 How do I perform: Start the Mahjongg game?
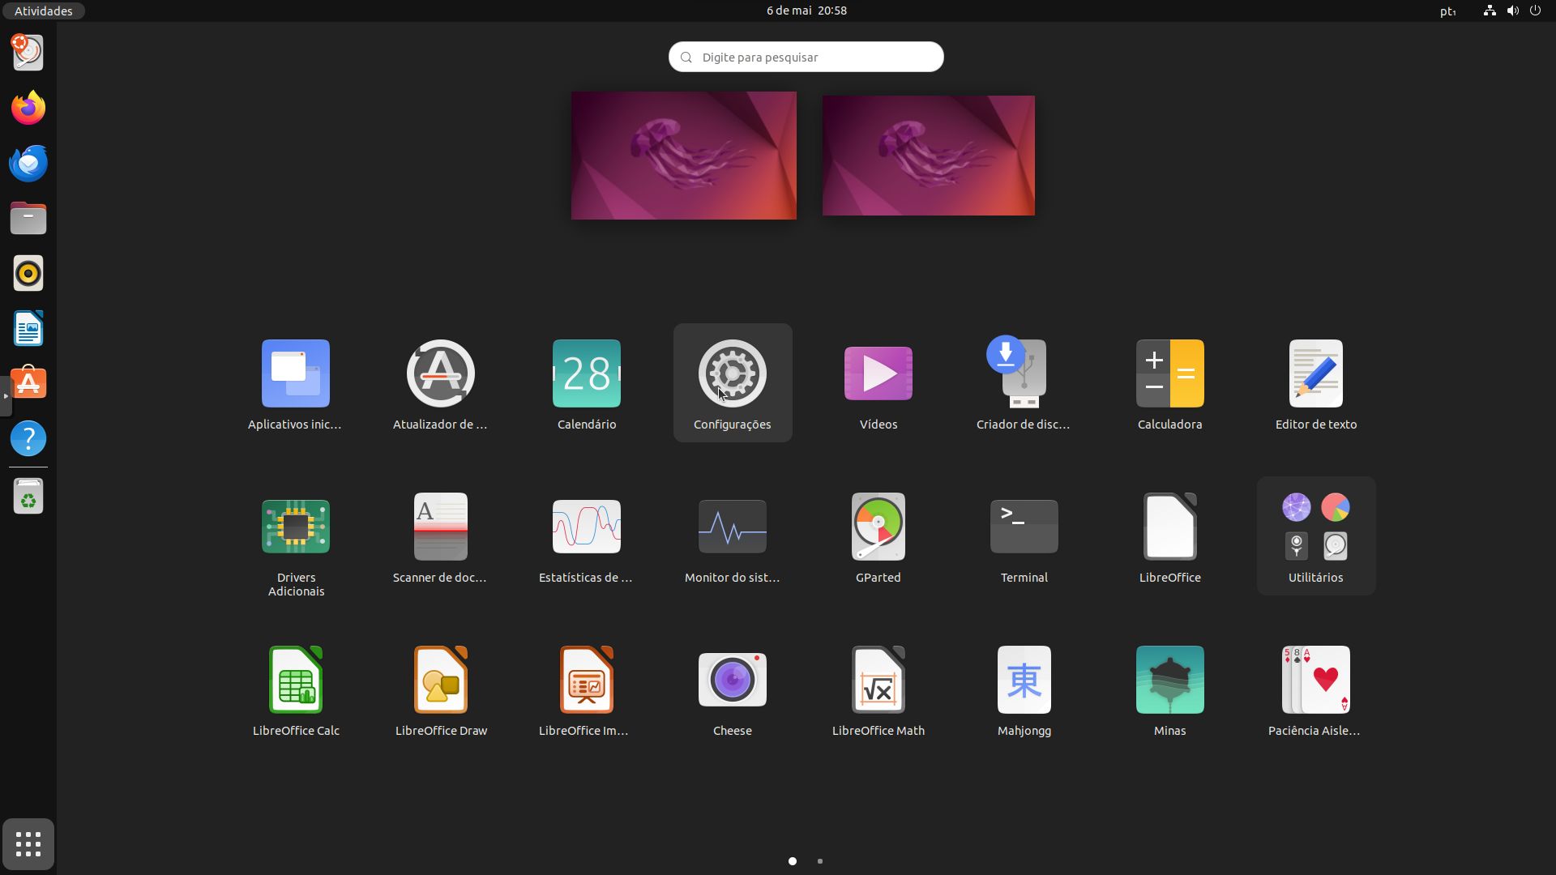tap(1024, 681)
